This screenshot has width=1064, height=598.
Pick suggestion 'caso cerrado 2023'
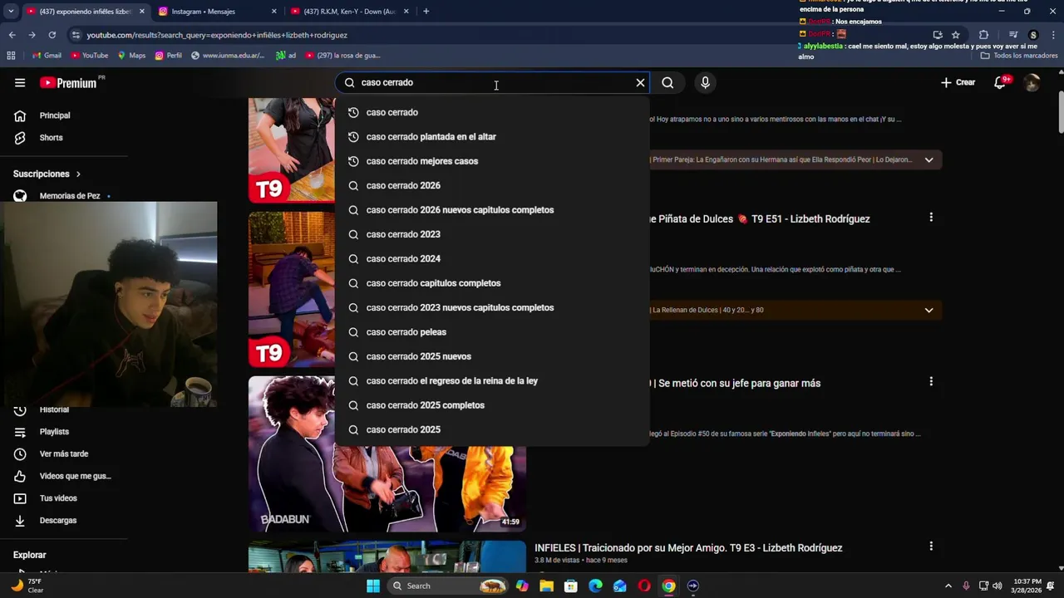[x=492, y=234]
